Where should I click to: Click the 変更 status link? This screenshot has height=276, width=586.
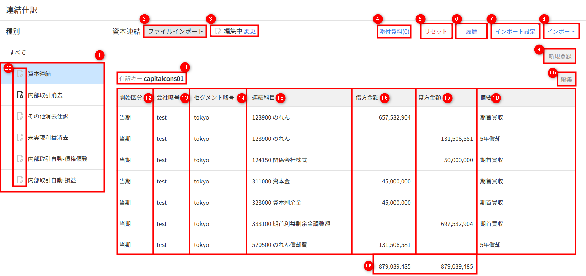[x=250, y=31]
